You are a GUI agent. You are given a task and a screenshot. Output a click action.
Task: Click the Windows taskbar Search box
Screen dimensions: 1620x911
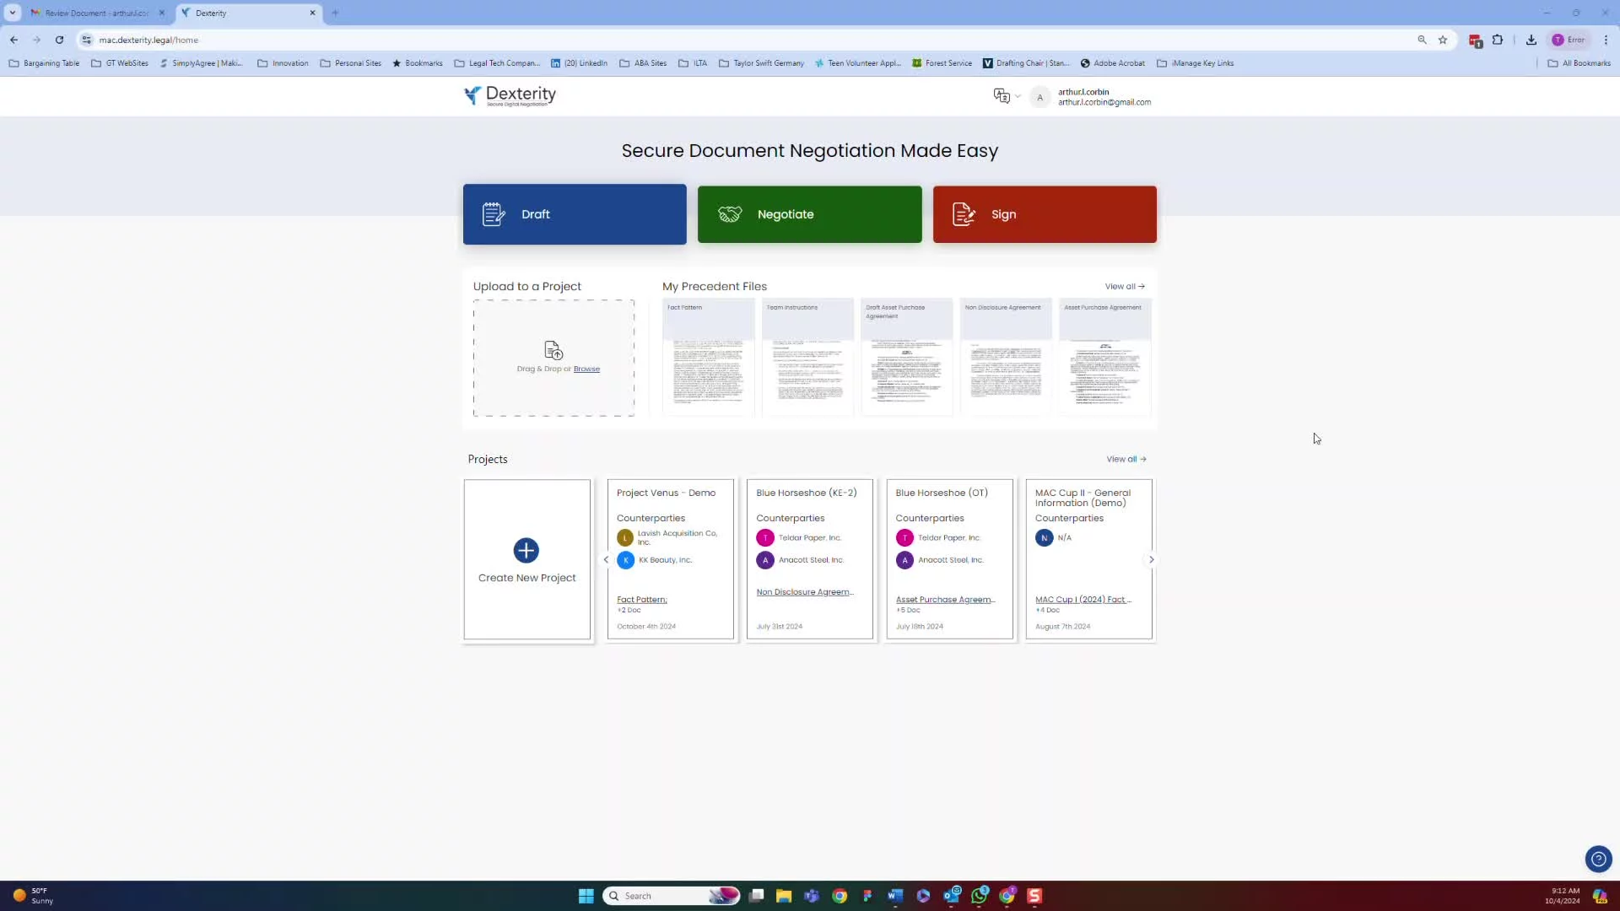click(672, 896)
